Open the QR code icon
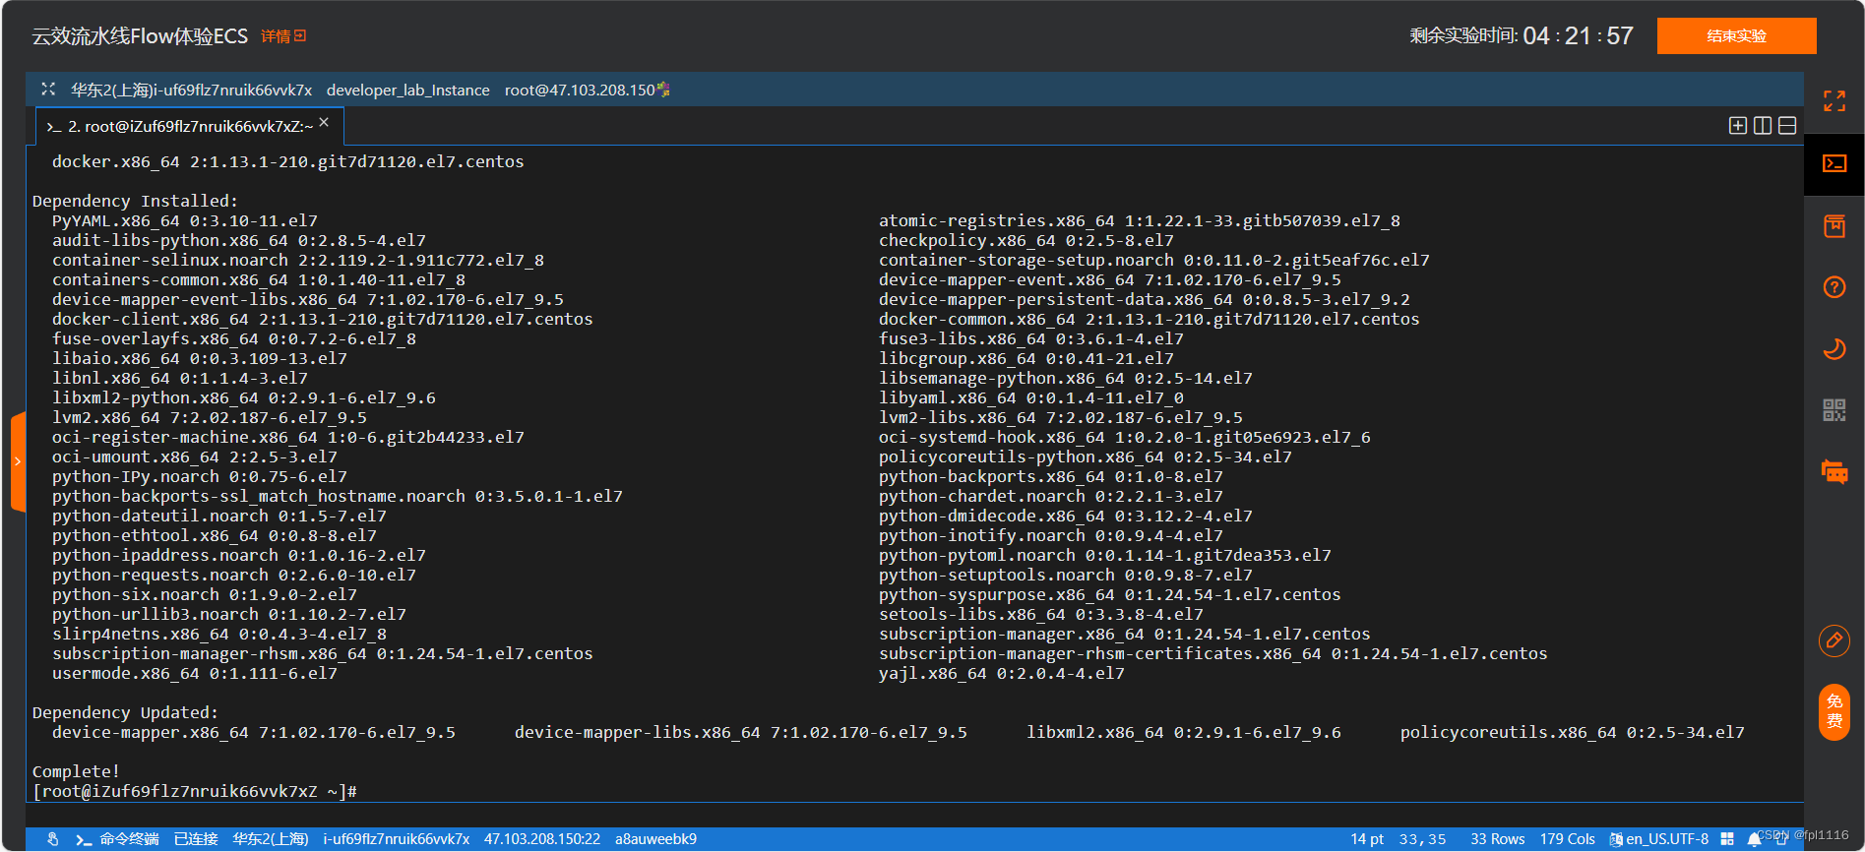Screen dimensions: 1865x852 pyautogui.click(x=1834, y=409)
